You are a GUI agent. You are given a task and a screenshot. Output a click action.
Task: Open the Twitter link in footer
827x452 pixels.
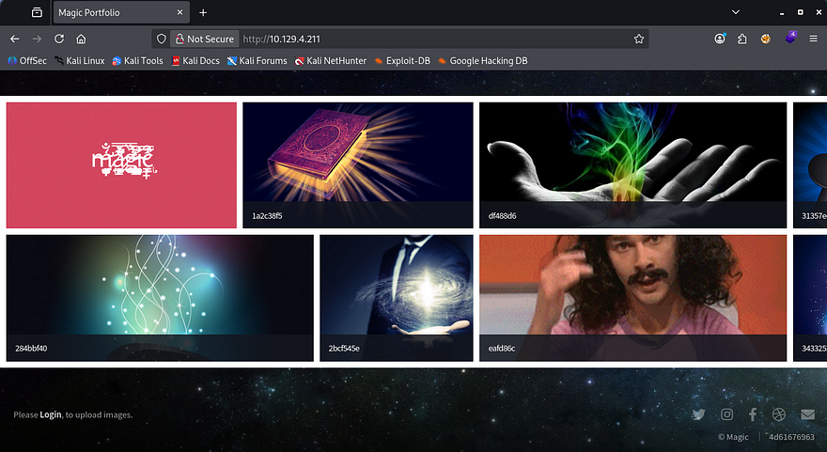click(x=698, y=414)
